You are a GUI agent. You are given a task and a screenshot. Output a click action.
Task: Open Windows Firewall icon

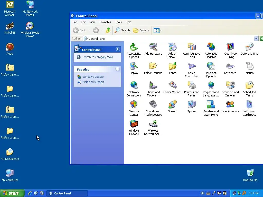pyautogui.click(x=134, y=127)
